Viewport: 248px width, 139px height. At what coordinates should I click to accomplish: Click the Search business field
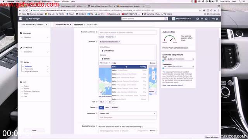tap(143, 19)
